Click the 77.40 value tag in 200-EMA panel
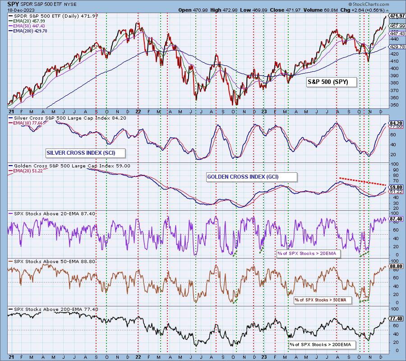406x361 pixels. coord(396,319)
